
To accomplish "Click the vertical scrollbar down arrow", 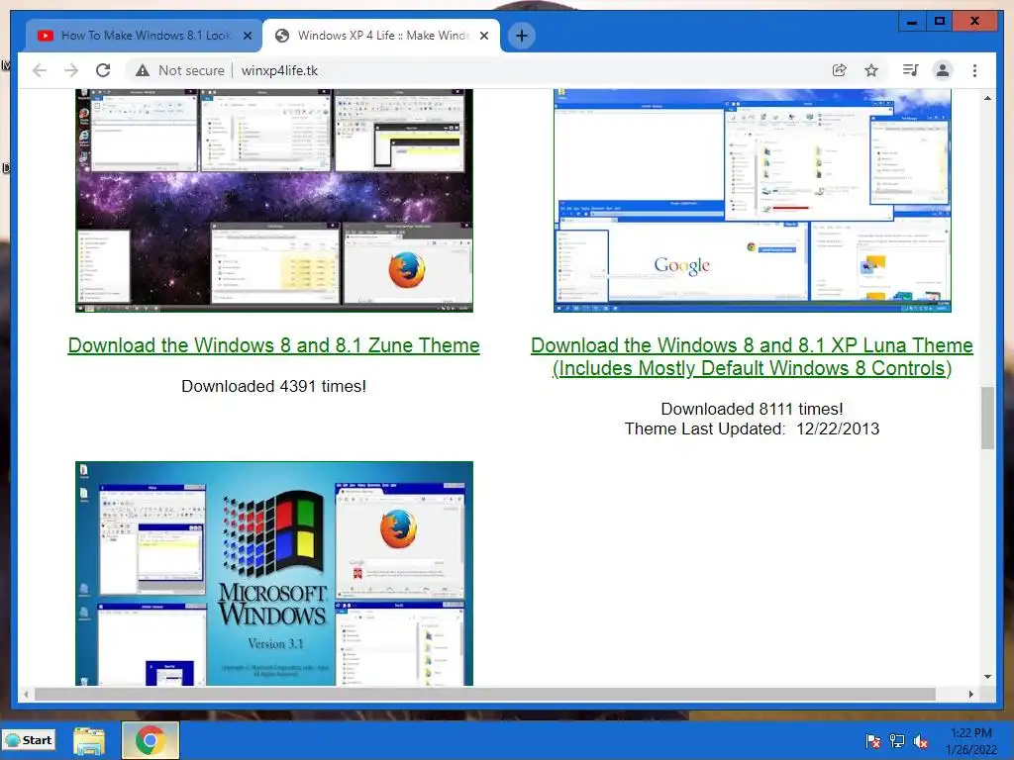I will (x=987, y=677).
